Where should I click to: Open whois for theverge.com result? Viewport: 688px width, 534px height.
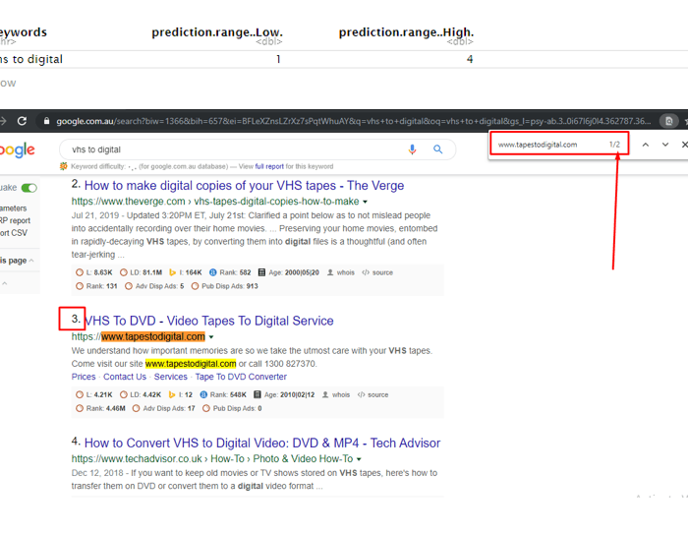pyautogui.click(x=341, y=272)
